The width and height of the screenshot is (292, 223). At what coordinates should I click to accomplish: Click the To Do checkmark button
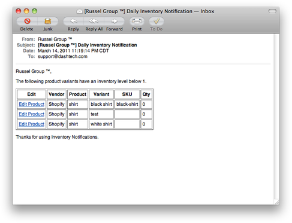(156, 21)
